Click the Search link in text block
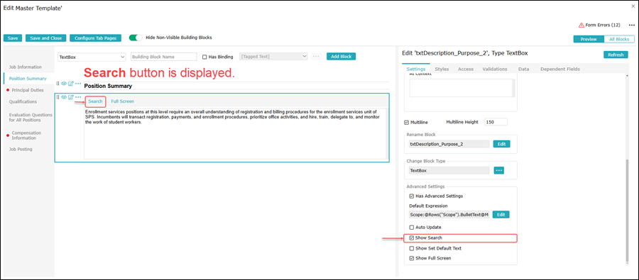639x280 pixels. coord(95,101)
